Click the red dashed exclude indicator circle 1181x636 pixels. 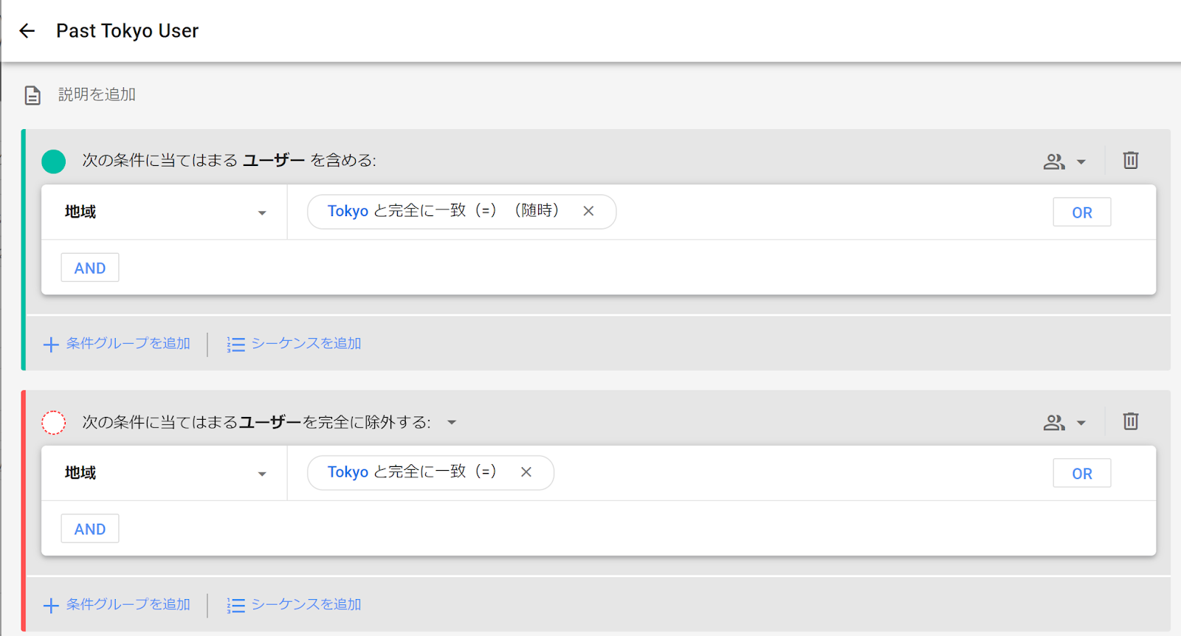53,422
